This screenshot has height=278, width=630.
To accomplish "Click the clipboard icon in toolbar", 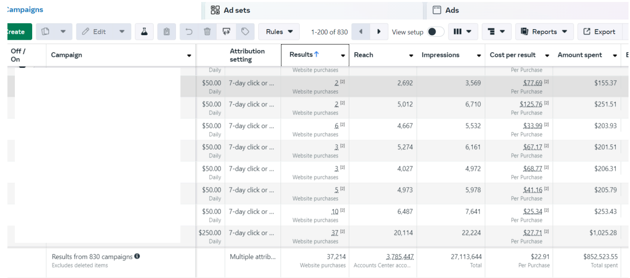I will click(167, 32).
